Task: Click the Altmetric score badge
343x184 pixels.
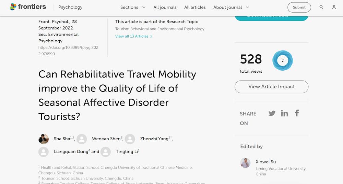Action: [283, 61]
